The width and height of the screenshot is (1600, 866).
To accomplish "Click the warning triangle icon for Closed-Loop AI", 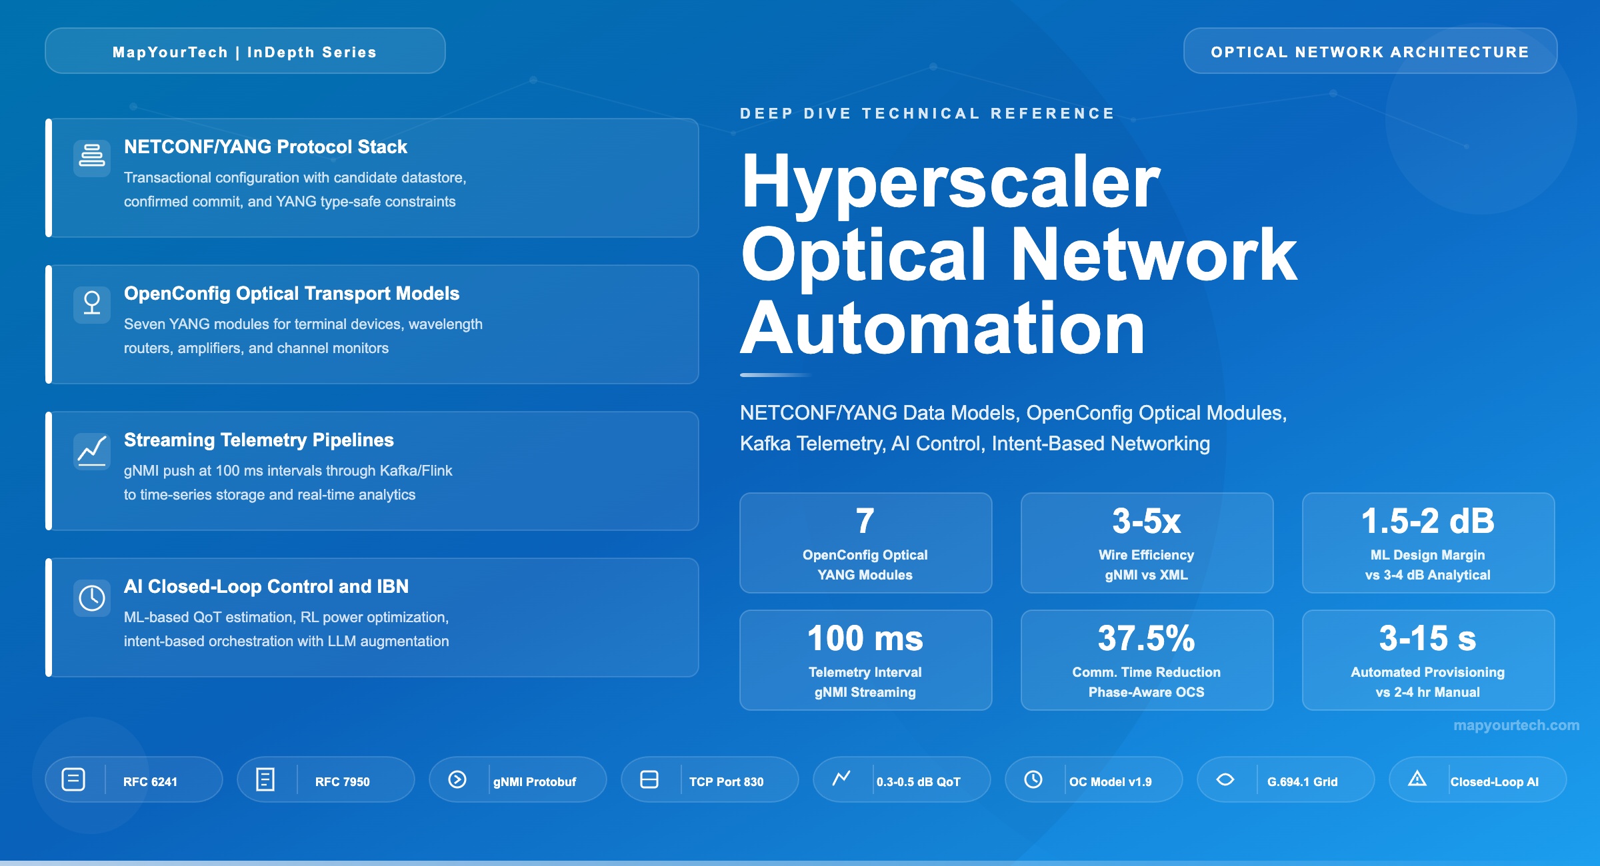I will coord(1417,778).
